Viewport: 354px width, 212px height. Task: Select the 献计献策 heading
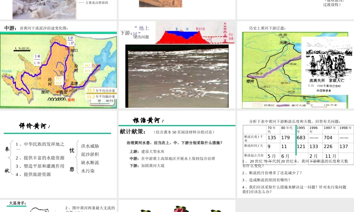[x=133, y=132]
